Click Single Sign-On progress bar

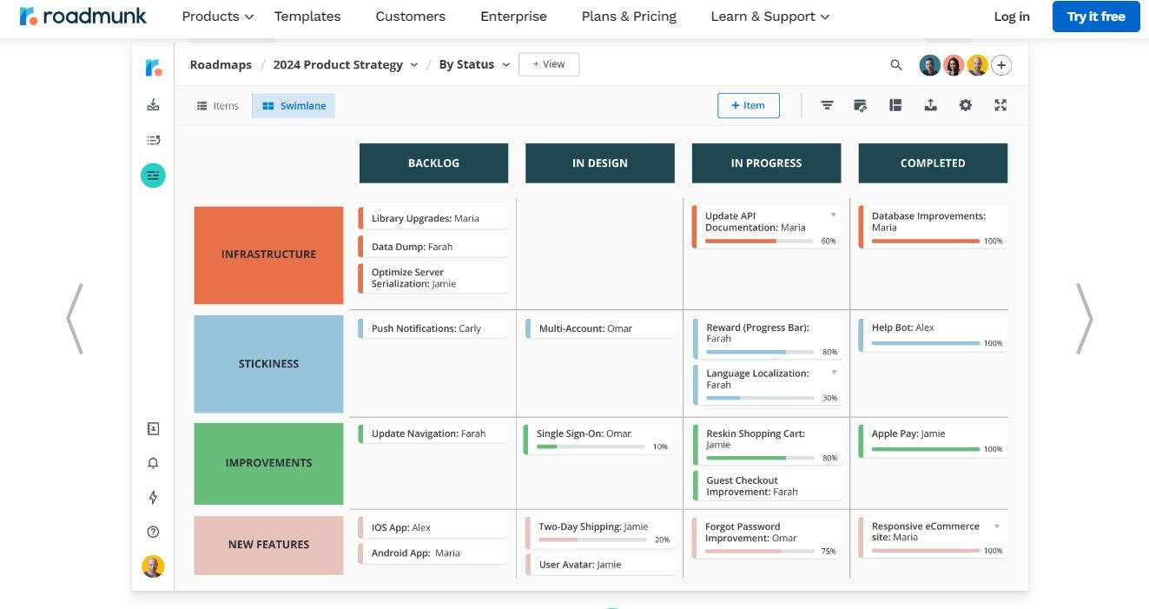coord(592,447)
